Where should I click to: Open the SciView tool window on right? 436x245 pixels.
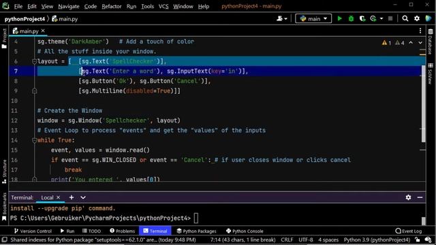click(x=431, y=73)
